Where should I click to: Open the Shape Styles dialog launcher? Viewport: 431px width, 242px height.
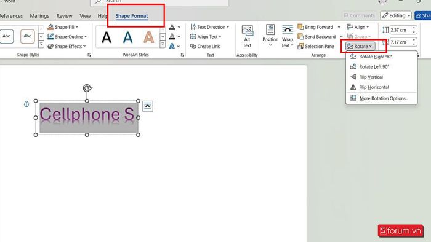point(89,55)
